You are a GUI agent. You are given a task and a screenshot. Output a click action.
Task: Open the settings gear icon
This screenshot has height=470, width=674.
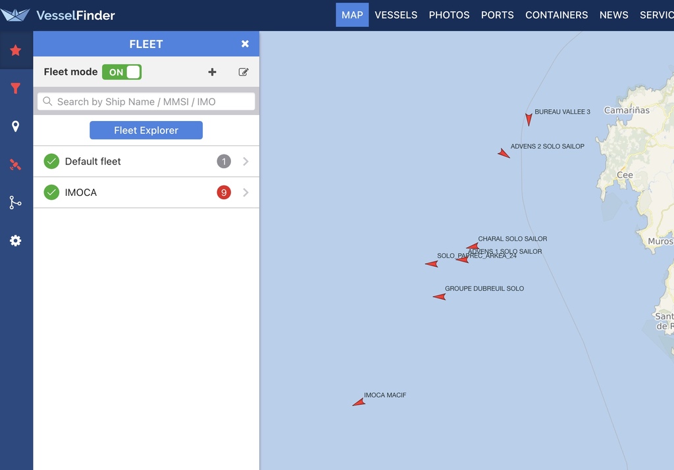coord(16,241)
